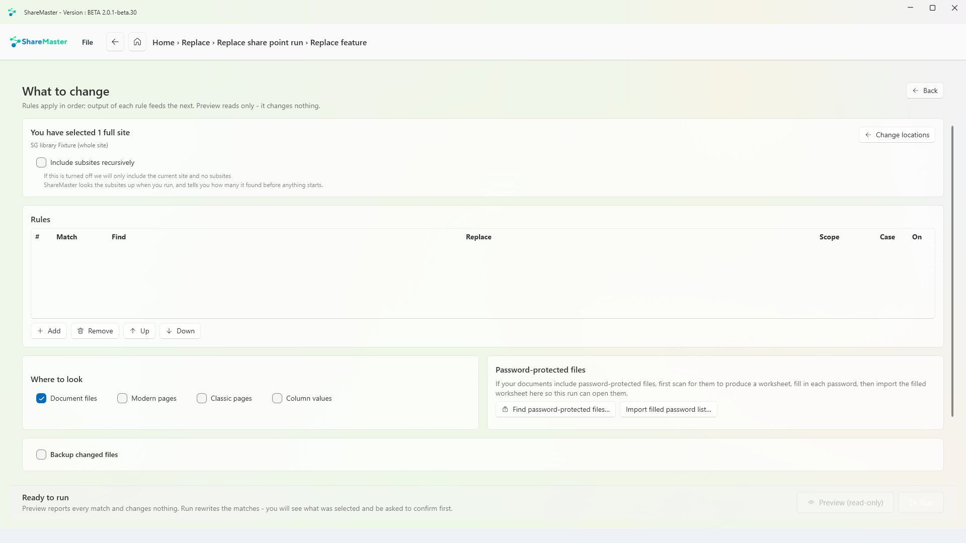Open Replace share point run breadcrumb
966x543 pixels.
coord(260,43)
